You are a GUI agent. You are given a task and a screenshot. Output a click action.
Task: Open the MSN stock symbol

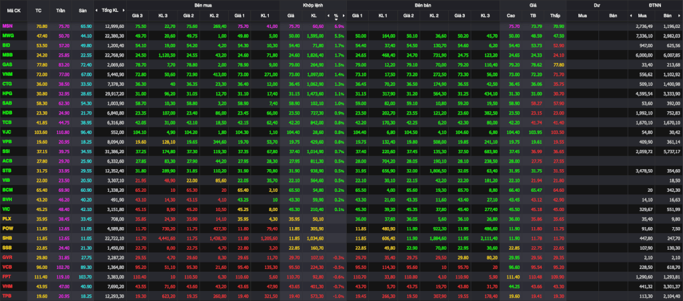[7, 26]
